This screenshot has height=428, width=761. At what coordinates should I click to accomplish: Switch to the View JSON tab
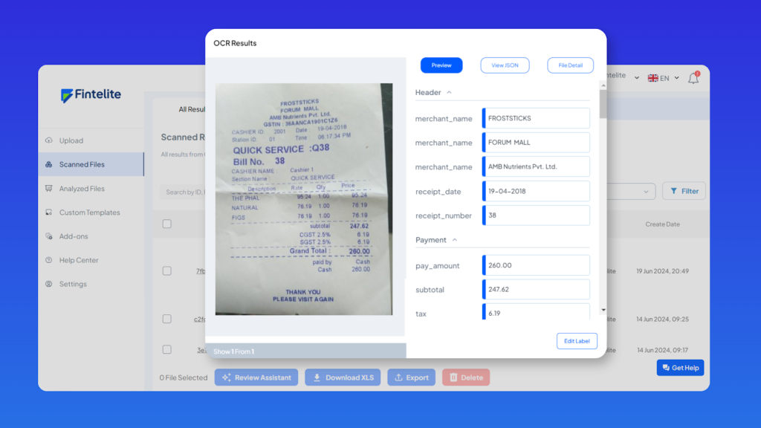[x=505, y=65]
